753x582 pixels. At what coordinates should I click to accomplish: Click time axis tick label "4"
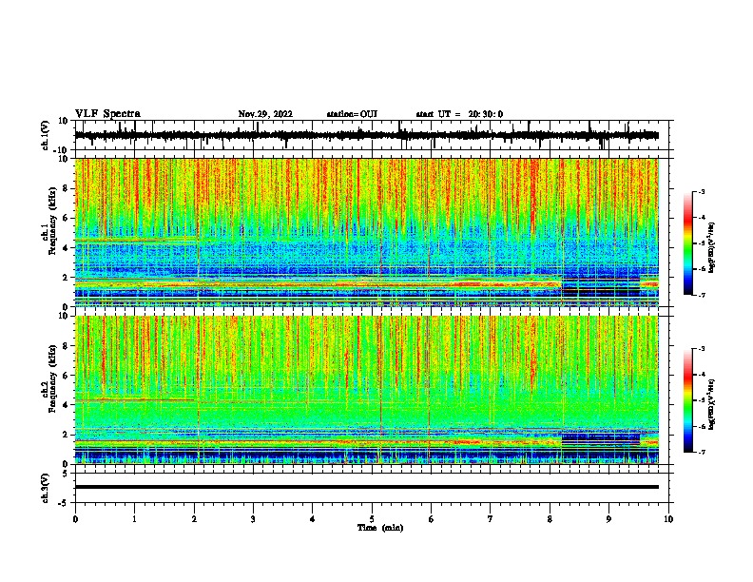point(313,519)
